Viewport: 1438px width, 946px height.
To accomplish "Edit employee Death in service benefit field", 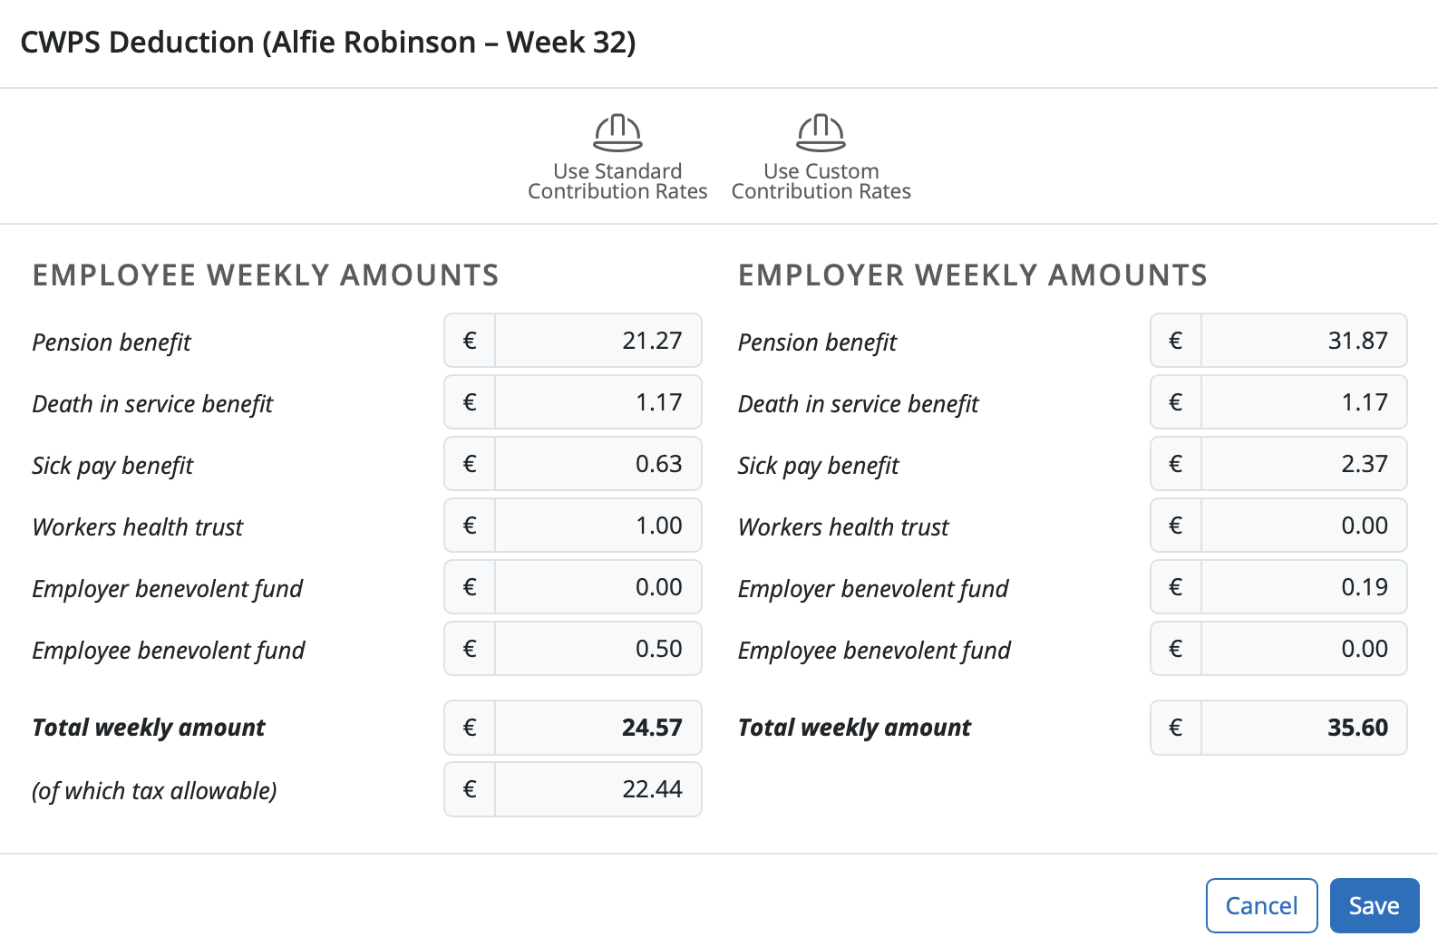I will (598, 402).
